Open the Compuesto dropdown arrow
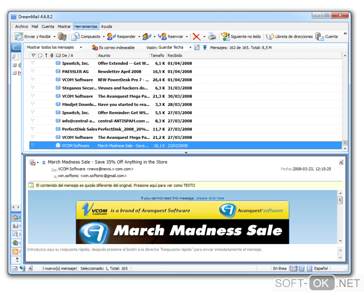This screenshot has width=364, height=292. [104, 37]
